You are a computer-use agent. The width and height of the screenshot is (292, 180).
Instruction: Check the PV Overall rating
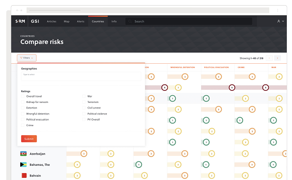pos(84,119)
